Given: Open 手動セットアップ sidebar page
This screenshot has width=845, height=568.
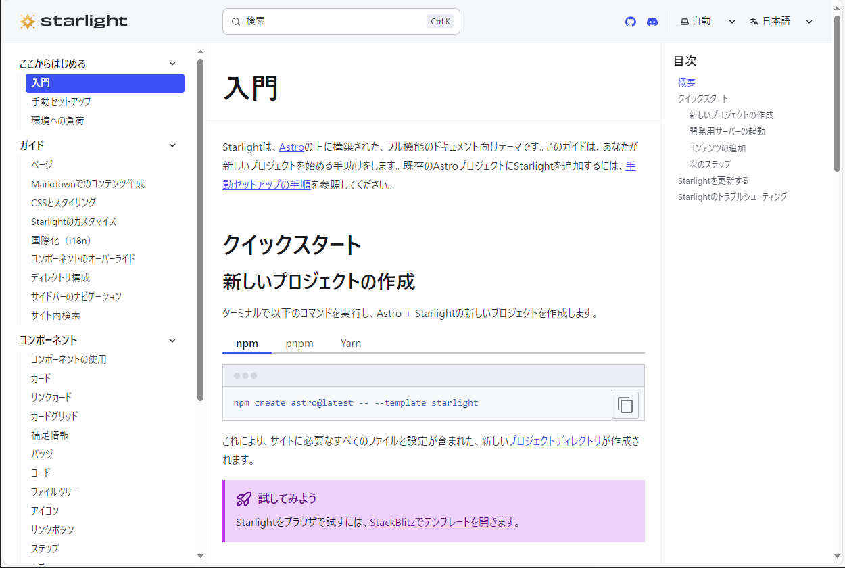Looking at the screenshot, I should pyautogui.click(x=61, y=102).
